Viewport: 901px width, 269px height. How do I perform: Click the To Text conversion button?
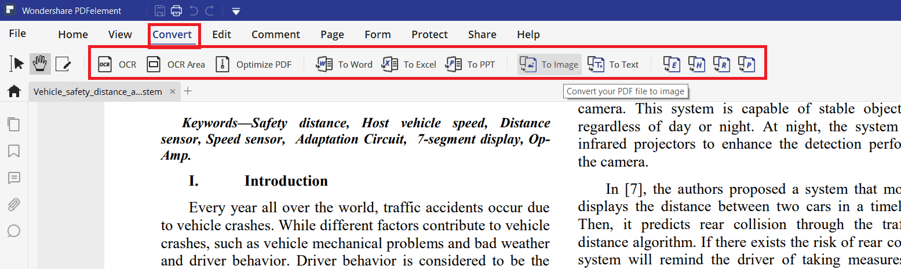click(613, 64)
